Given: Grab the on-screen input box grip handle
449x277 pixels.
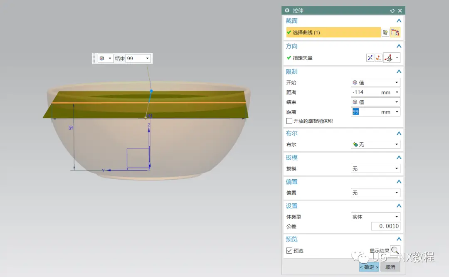Looking at the screenshot, I should (x=94, y=59).
